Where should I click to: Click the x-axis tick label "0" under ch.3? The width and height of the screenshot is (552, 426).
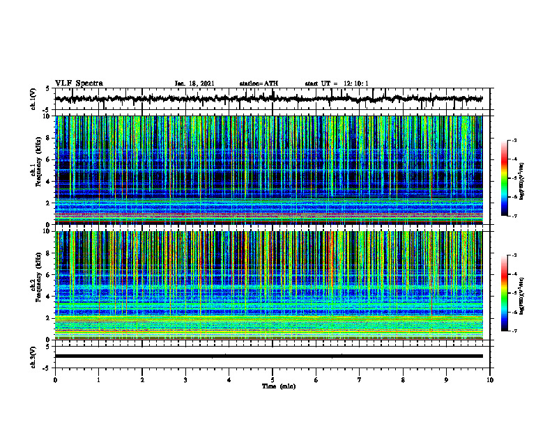(x=55, y=380)
